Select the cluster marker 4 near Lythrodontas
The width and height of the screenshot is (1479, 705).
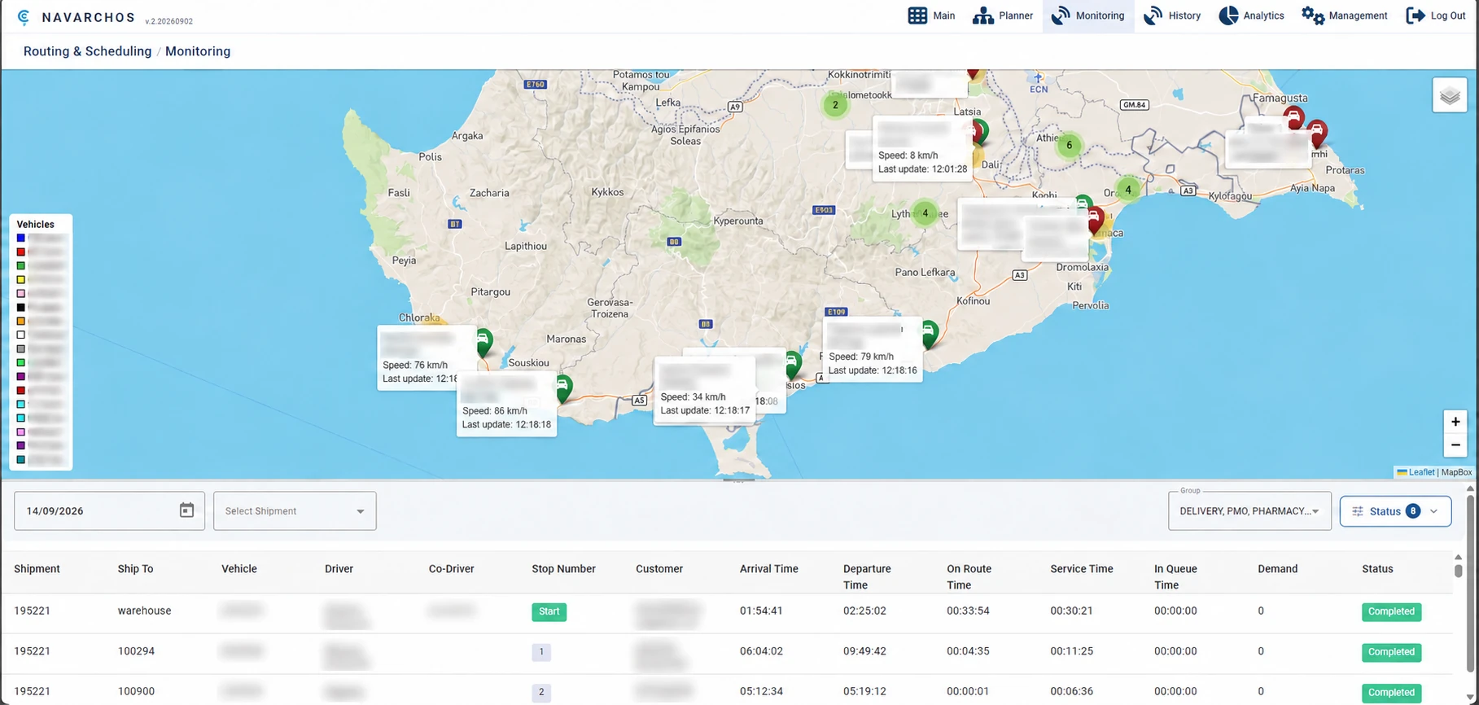925,213
